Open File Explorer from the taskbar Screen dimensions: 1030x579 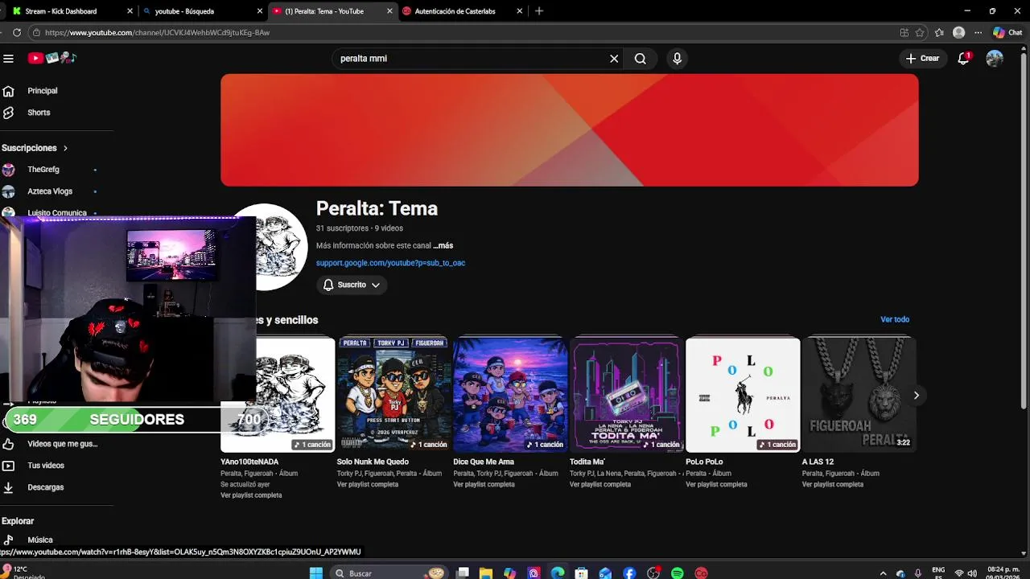486,573
